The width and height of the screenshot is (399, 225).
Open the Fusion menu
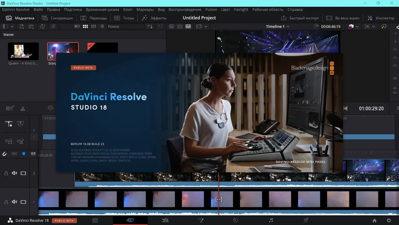coord(211,9)
